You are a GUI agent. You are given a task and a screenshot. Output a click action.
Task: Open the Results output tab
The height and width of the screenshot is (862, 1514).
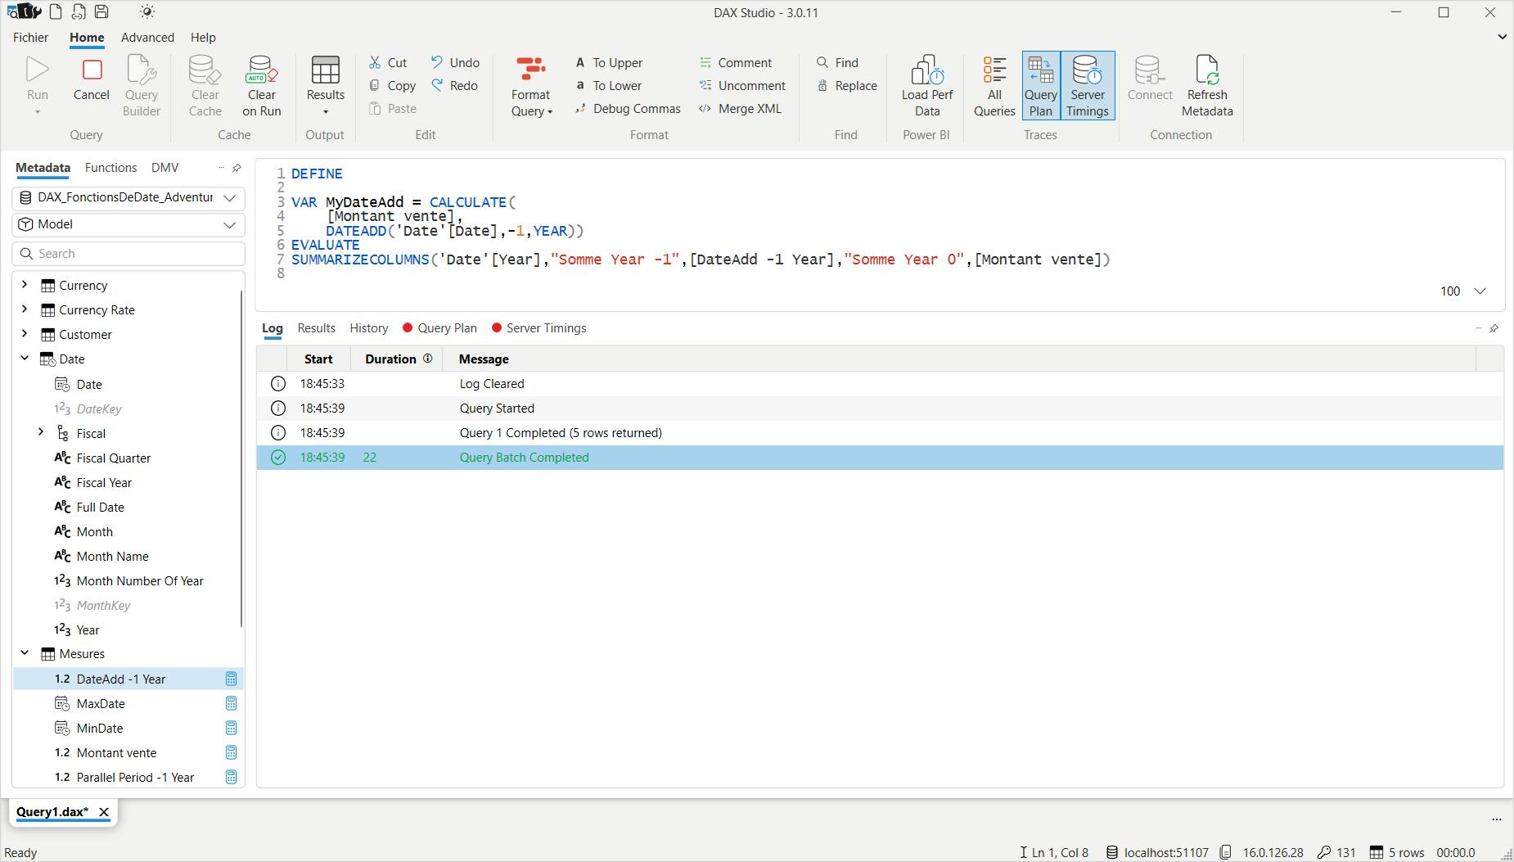(317, 327)
